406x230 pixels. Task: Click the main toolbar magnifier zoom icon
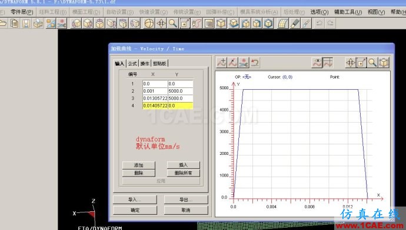pos(173,23)
